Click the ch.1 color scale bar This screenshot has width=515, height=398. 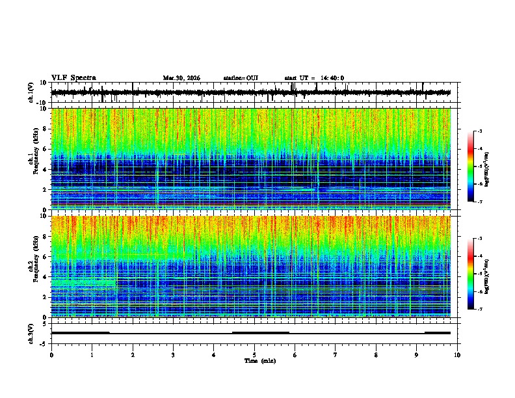(471, 166)
